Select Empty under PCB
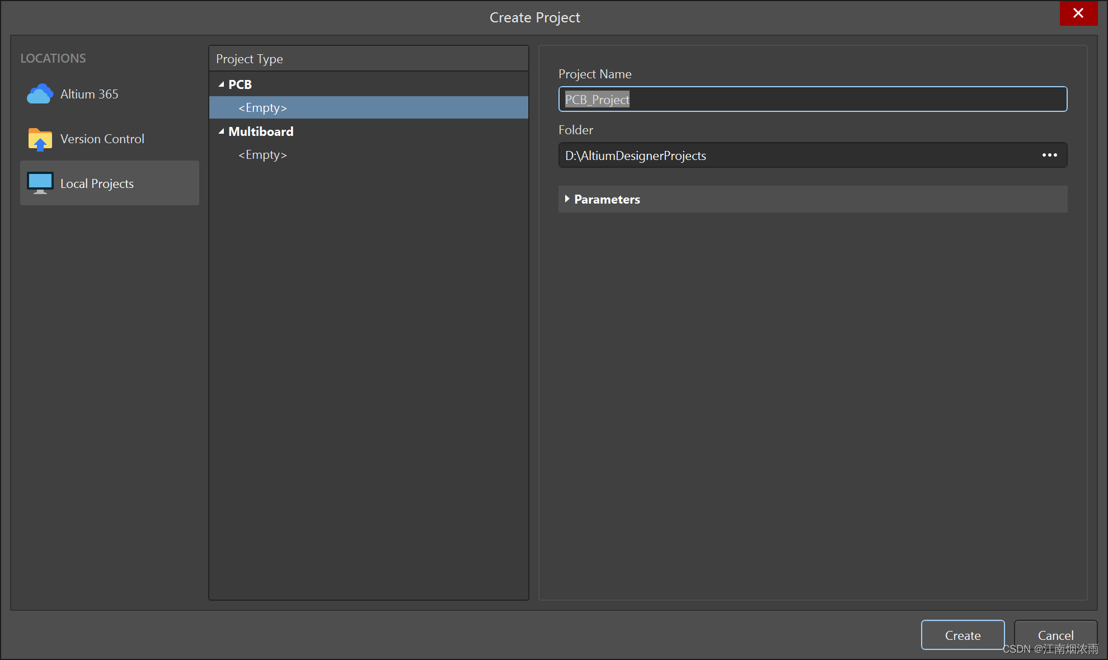This screenshot has height=660, width=1108. tap(369, 107)
